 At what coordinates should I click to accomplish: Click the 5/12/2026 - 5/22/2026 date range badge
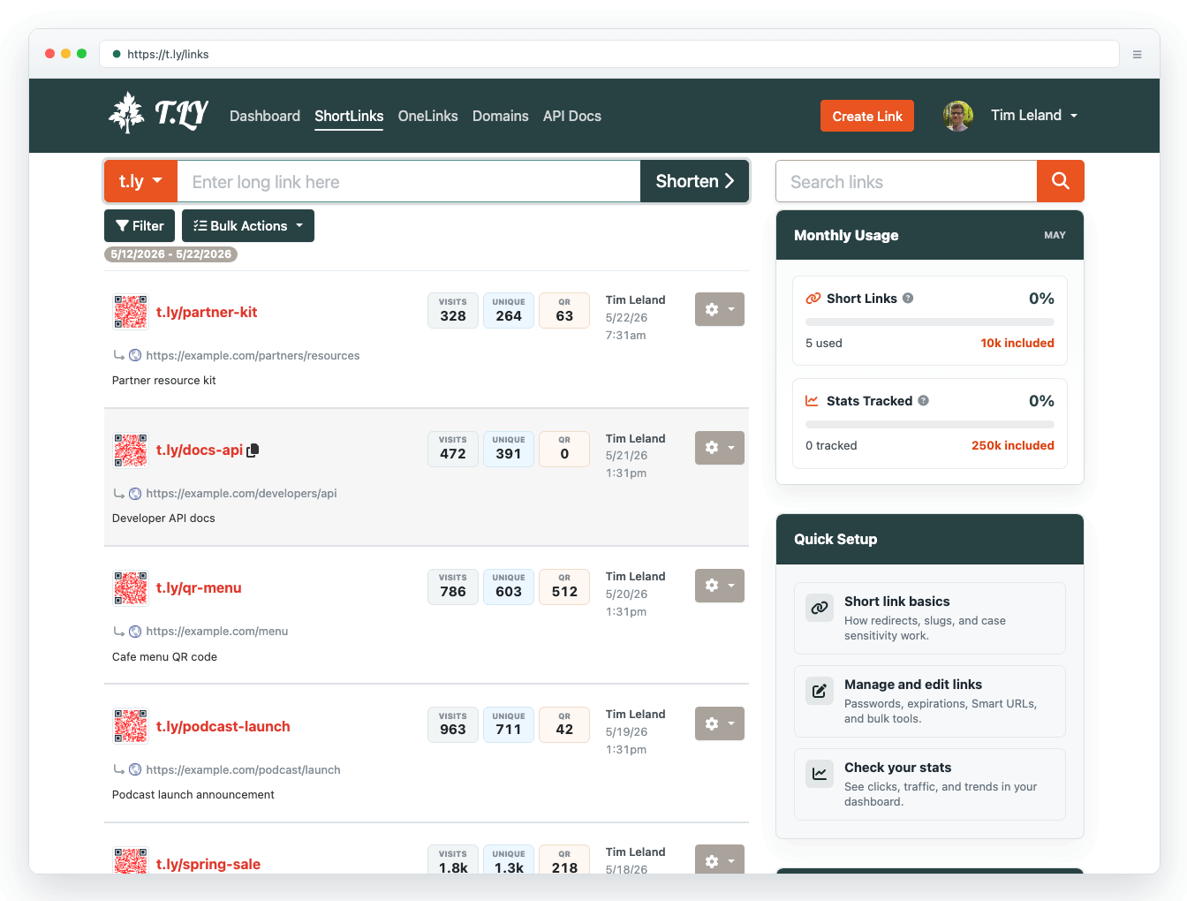point(171,254)
